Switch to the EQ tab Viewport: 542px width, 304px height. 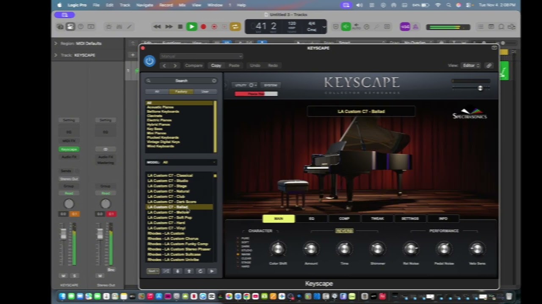click(x=312, y=219)
